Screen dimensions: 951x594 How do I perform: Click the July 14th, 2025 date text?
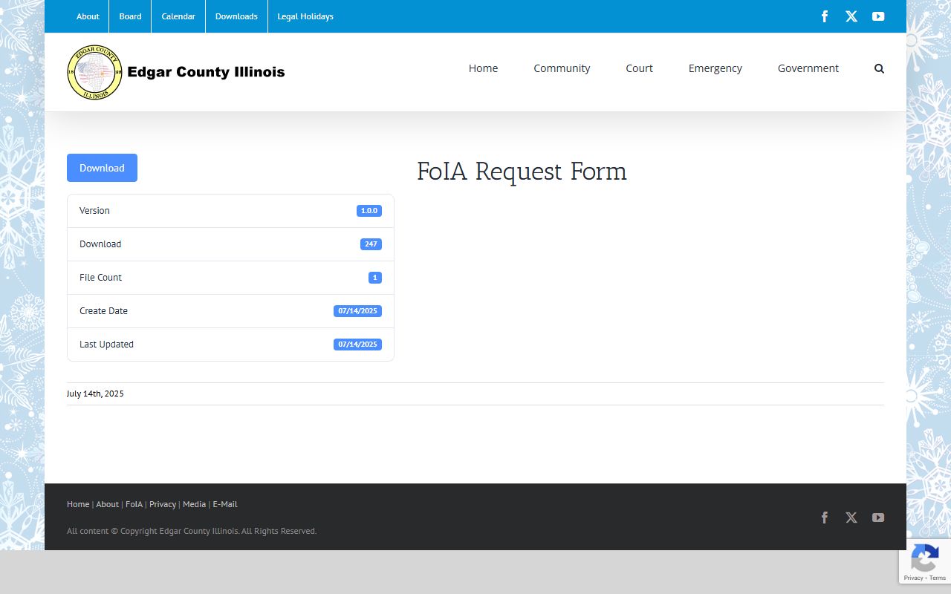95,394
